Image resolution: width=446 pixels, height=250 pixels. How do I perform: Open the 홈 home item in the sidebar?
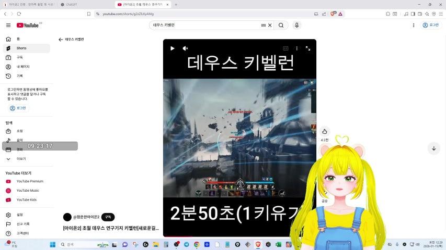click(27, 39)
